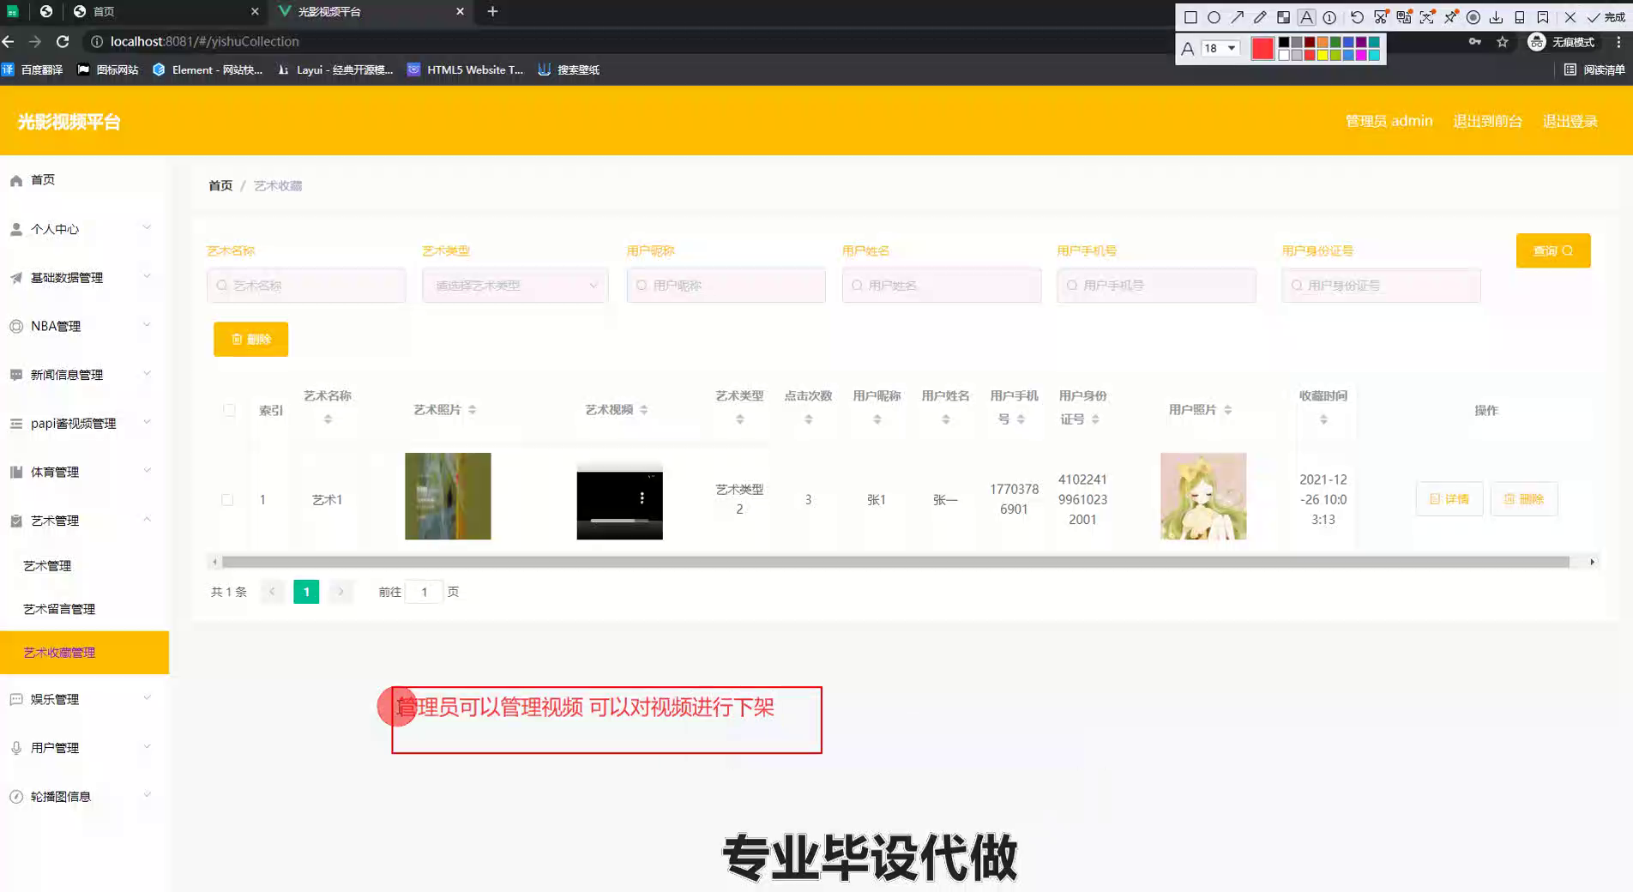The image size is (1633, 892).
Task: Click the send-to-phone icon
Action: click(x=1519, y=17)
